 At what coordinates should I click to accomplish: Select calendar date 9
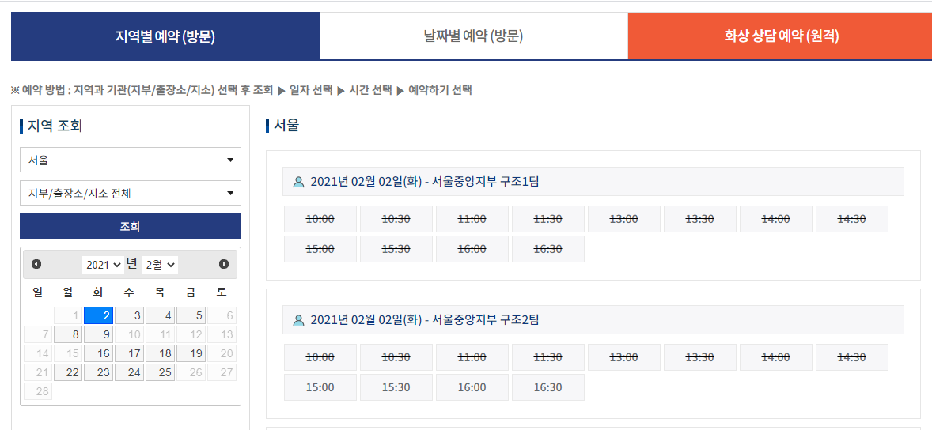[99, 334]
